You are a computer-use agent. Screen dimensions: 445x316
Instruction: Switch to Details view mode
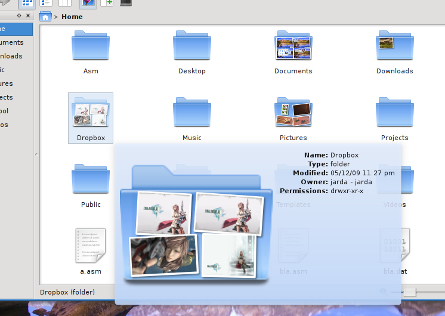[46, 3]
